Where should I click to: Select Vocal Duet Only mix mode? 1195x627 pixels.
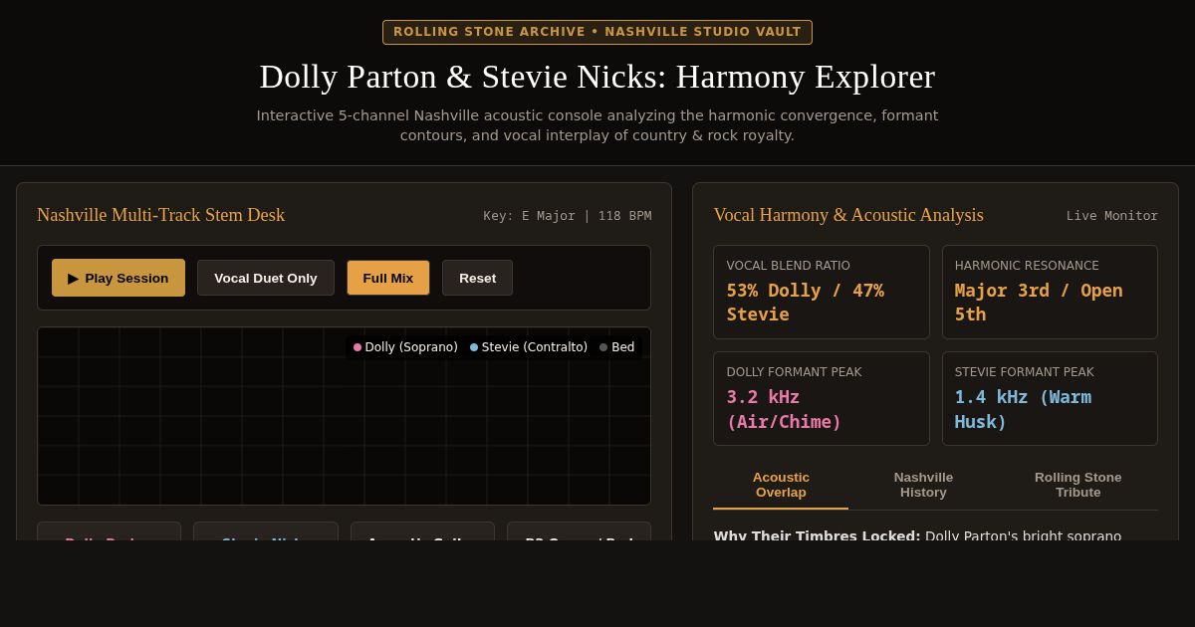pyautogui.click(x=266, y=278)
